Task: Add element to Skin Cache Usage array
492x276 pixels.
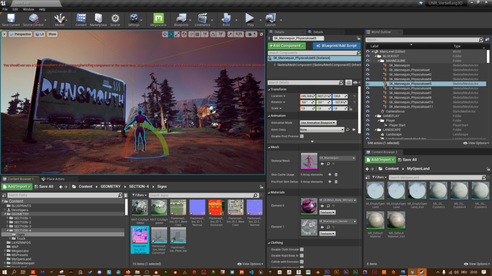Action: (x=330, y=174)
